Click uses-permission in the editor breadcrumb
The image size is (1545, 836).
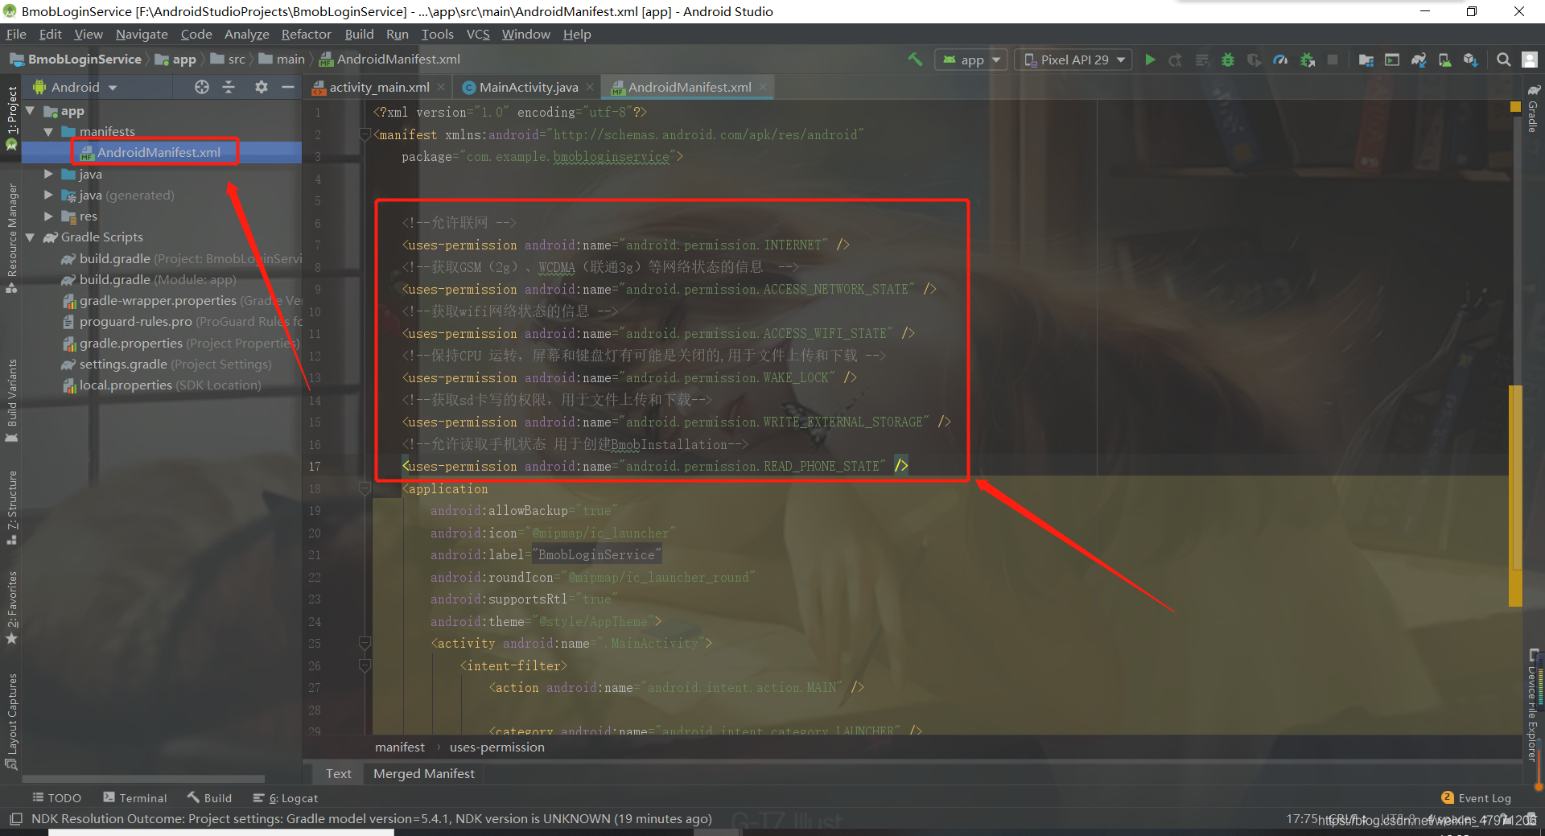pyautogui.click(x=496, y=747)
